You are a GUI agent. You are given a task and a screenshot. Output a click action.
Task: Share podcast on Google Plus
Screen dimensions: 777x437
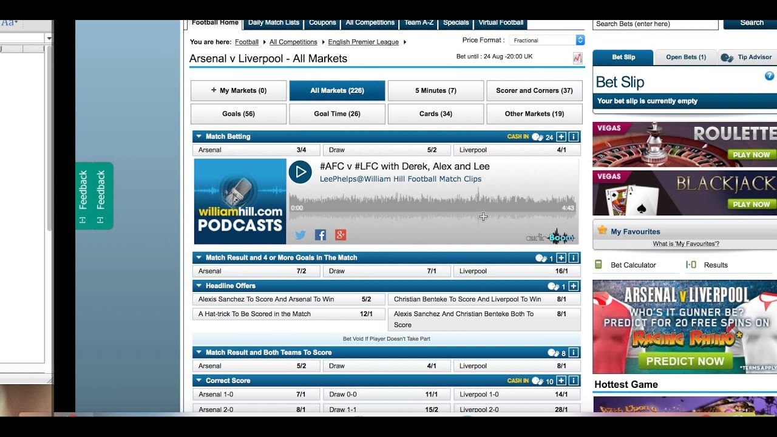tap(341, 235)
